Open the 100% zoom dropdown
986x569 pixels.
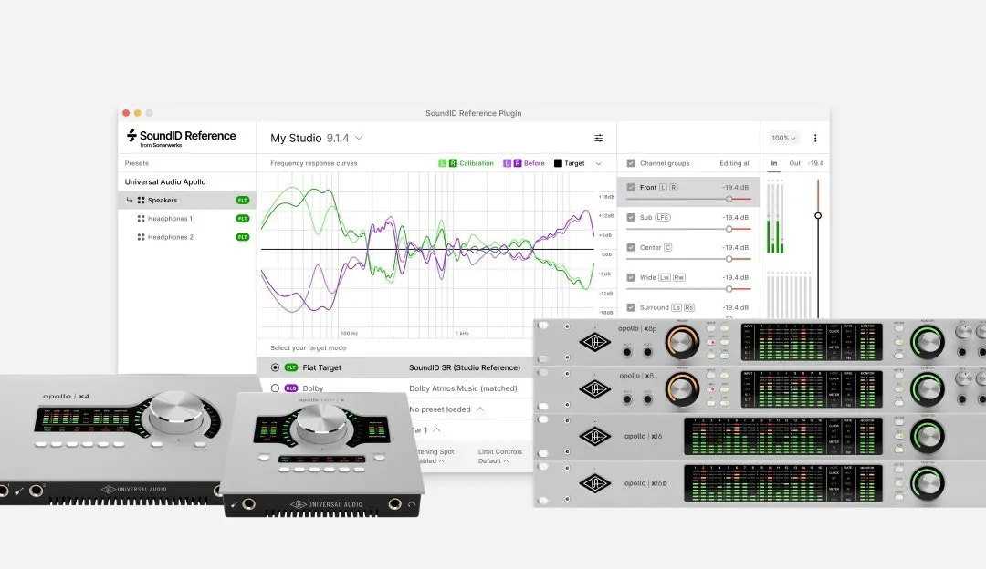783,139
